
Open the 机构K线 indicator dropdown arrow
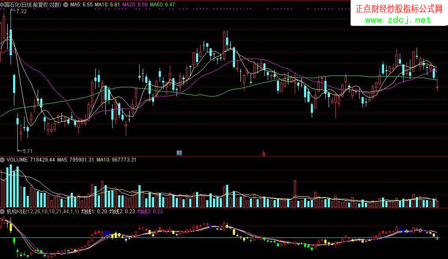pyautogui.click(x=3, y=211)
